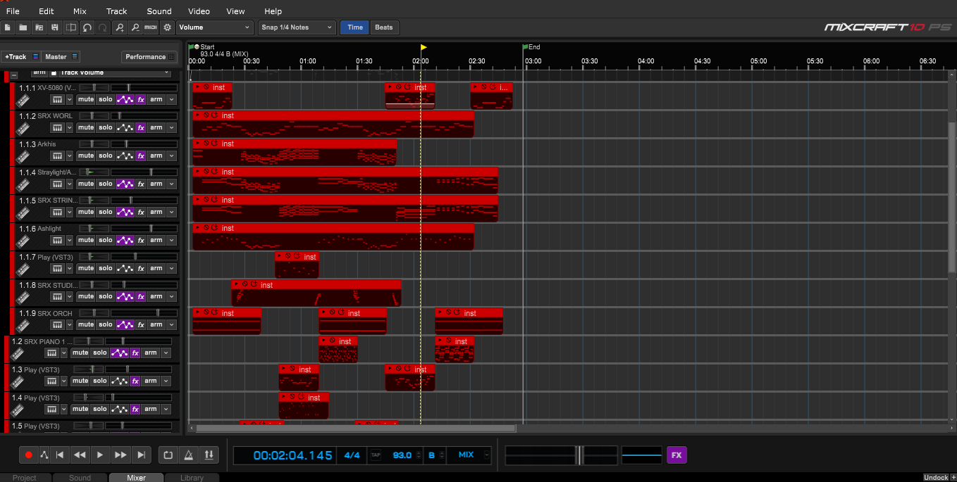This screenshot has width=957, height=482.
Task: Mute track 1.2 SRX PIANO 1
Action: click(x=80, y=353)
